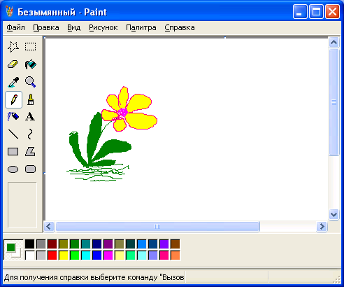Pick the brown color swatch

pos(175,244)
